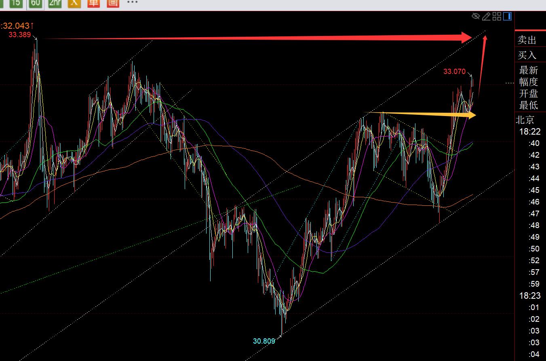Click the 卖出 sell row
Viewport: 546px width, 361px height.
coord(527,40)
